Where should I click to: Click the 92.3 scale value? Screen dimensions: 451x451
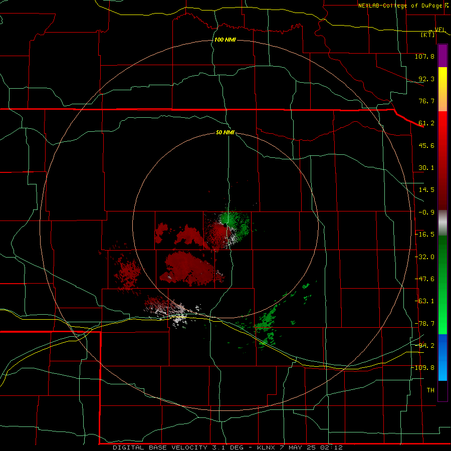pos(426,79)
